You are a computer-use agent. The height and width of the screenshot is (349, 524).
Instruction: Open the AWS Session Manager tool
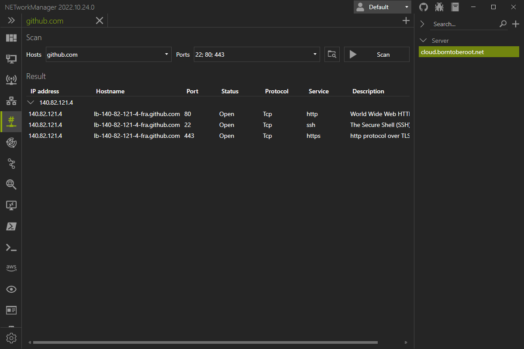pos(11,268)
